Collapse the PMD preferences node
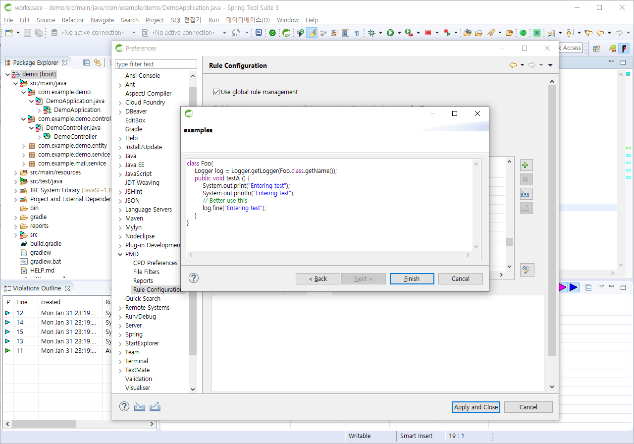 coord(120,254)
